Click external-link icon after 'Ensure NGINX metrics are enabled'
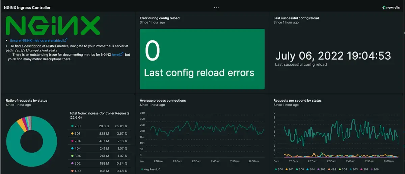The height and width of the screenshot is (174, 405). [x=65, y=40]
